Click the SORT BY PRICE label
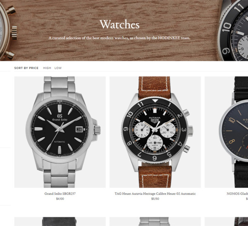 click(26, 68)
